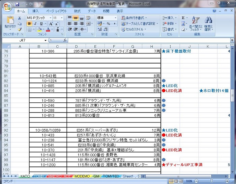Switch to 数式 ribbon tab
The width and height of the screenshot is (236, 184).
77,11
